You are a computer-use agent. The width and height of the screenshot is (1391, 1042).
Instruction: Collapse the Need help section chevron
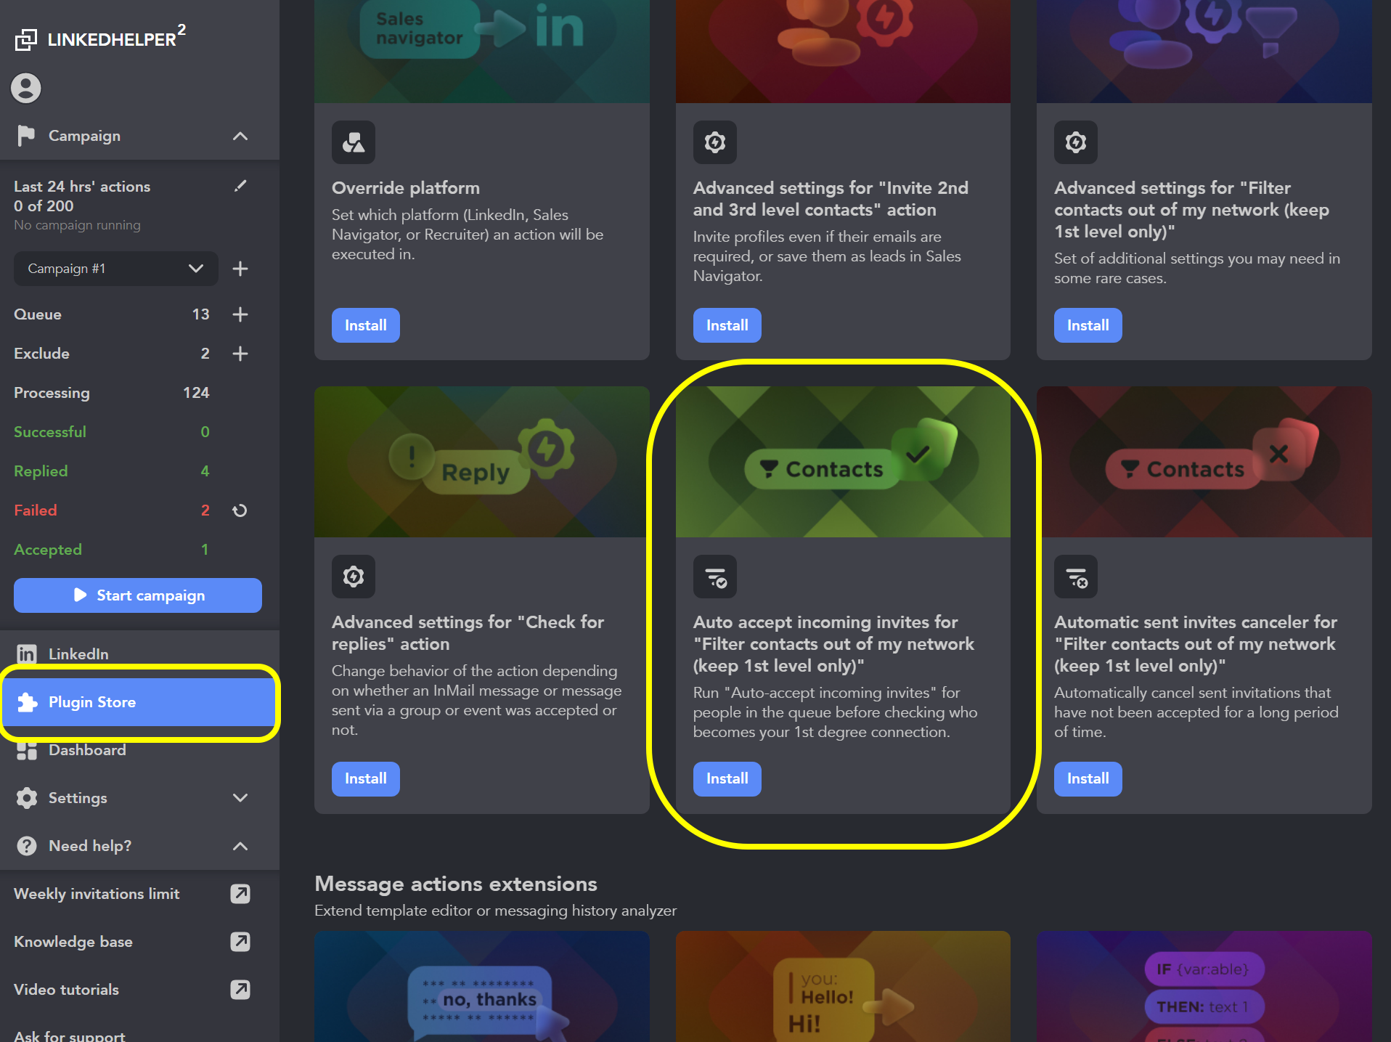coord(240,846)
